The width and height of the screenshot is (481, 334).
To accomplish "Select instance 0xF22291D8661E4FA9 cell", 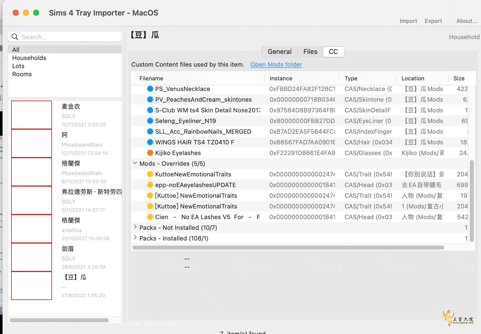I will (x=302, y=153).
